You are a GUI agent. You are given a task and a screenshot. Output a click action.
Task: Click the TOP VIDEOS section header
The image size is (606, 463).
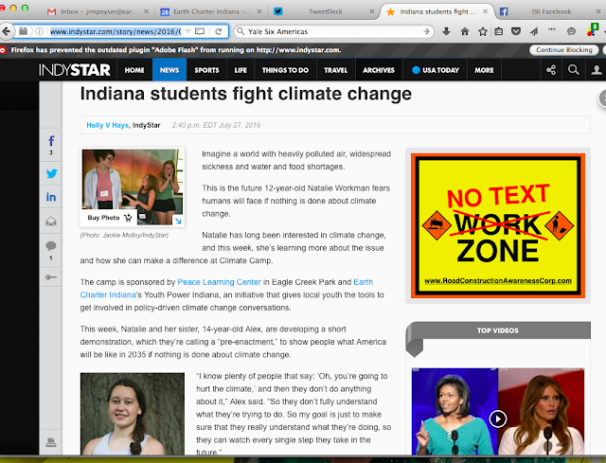(x=498, y=330)
